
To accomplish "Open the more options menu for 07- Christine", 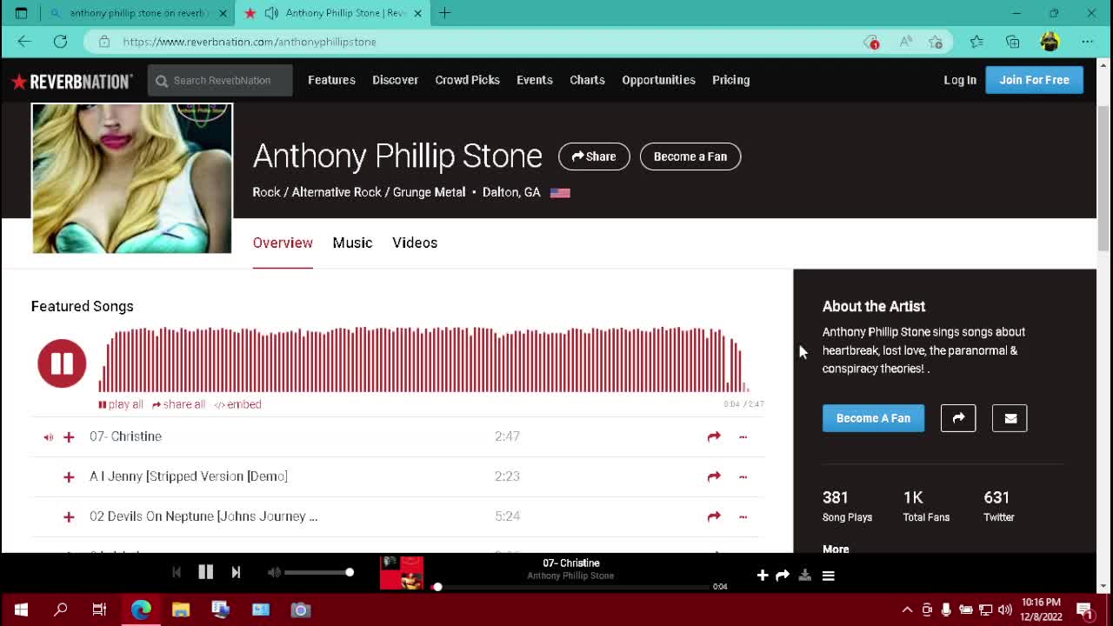I will coord(743,436).
